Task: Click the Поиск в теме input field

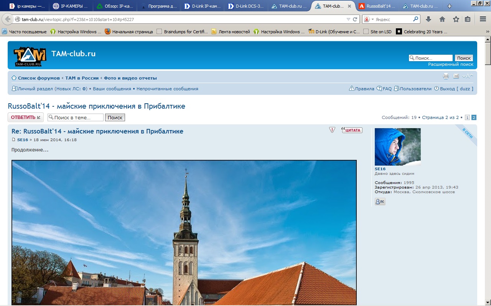Action: [76, 117]
